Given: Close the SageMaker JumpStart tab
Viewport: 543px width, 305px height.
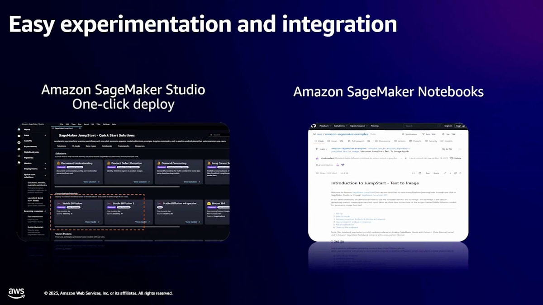Looking at the screenshot, I should click(x=80, y=128).
